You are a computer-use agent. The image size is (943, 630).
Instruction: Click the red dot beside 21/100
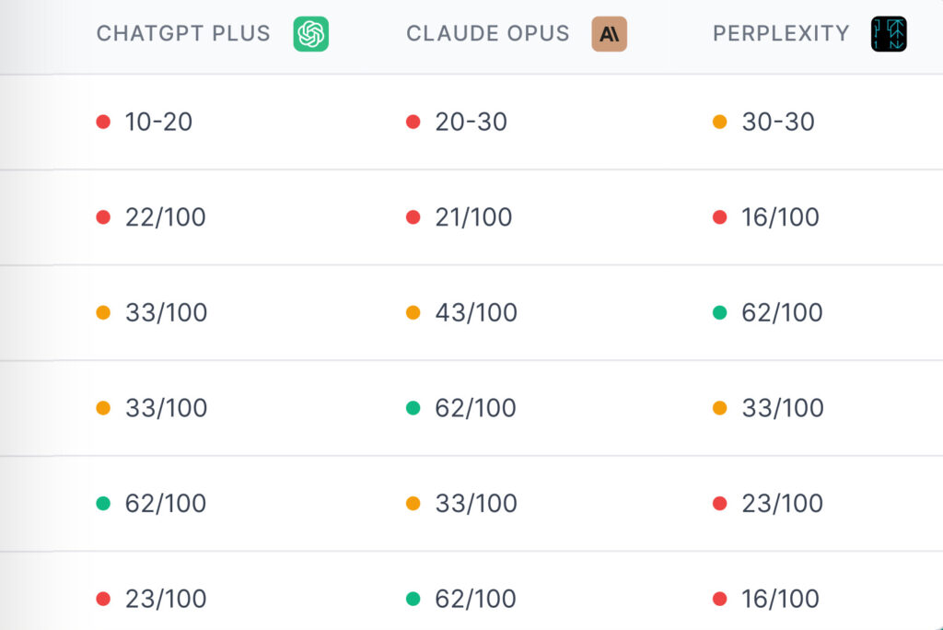coord(413,217)
